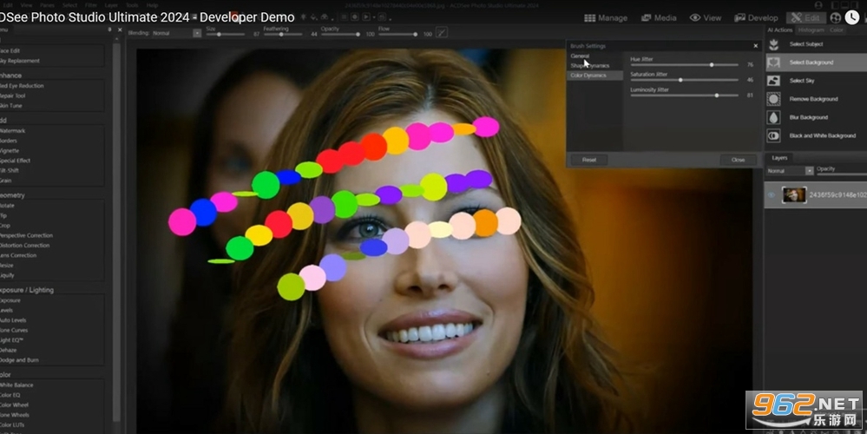The height and width of the screenshot is (434, 867).
Task: Switch to the Histogram tab
Action: [x=811, y=30]
